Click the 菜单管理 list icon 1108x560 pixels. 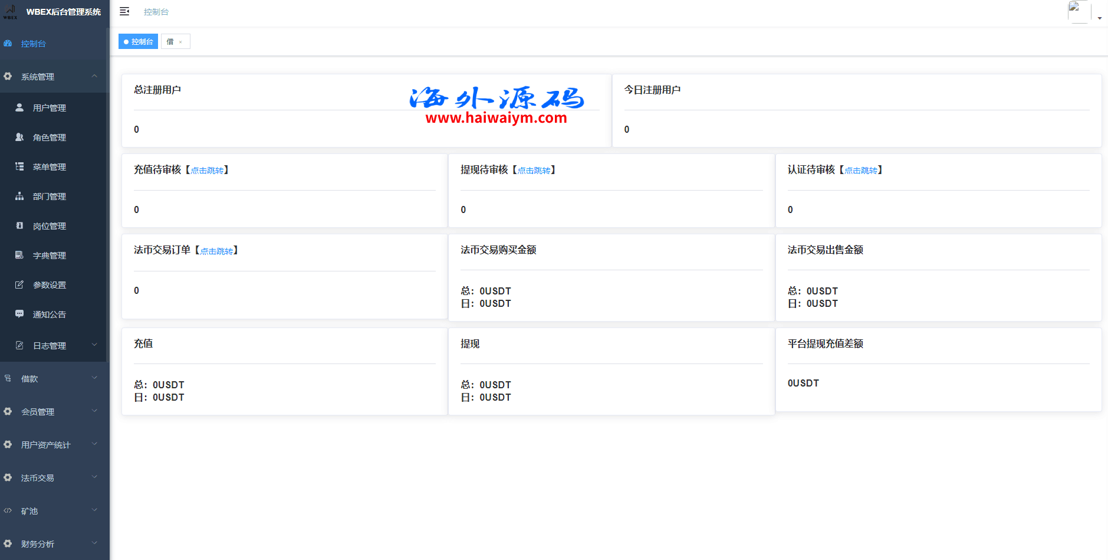pos(19,166)
